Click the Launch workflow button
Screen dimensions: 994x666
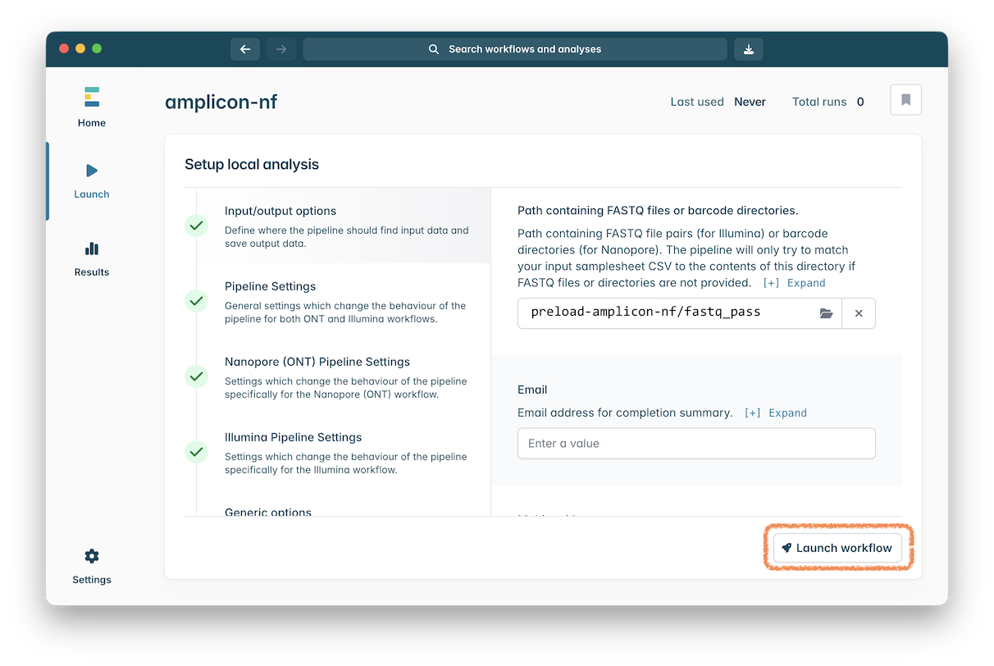837,548
